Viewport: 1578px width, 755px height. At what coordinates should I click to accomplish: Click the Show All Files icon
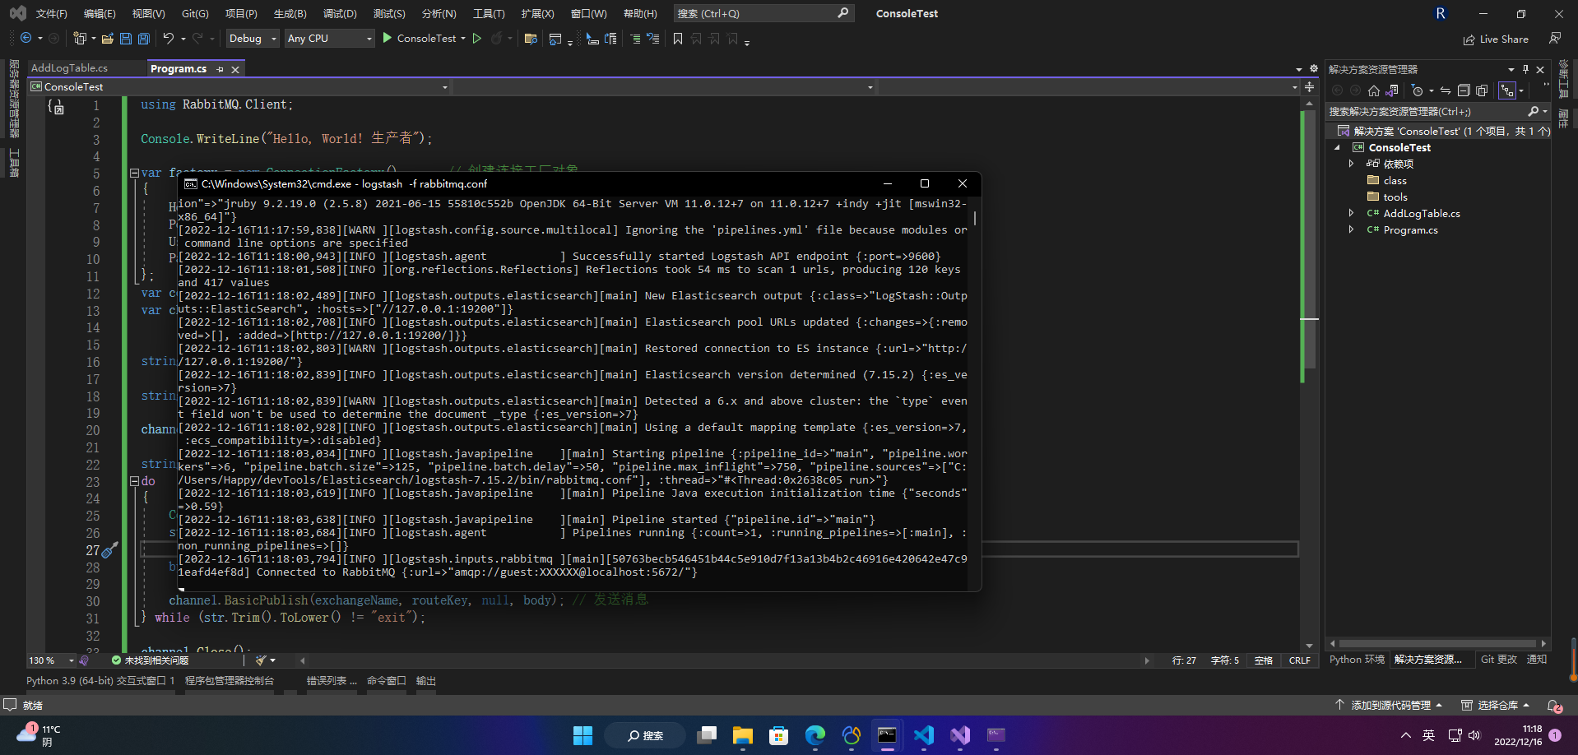1482,90
